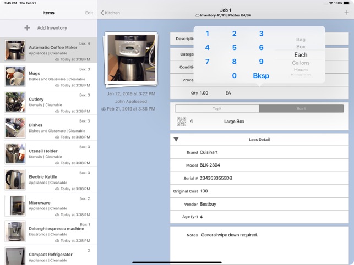Viewport: 354px width, 265px height.
Task: Open the Electric Kettle item
Action: click(x=48, y=180)
